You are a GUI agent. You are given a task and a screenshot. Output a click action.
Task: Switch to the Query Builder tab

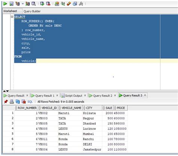[x=32, y=11]
